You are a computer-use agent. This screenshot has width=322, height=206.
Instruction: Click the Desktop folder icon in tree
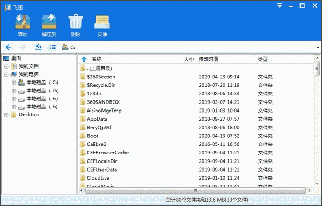tap(13, 115)
